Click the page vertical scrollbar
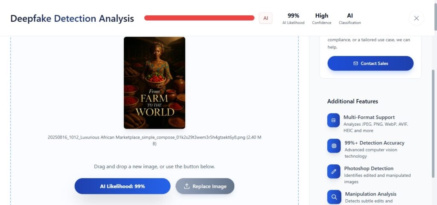 (x=434, y=124)
